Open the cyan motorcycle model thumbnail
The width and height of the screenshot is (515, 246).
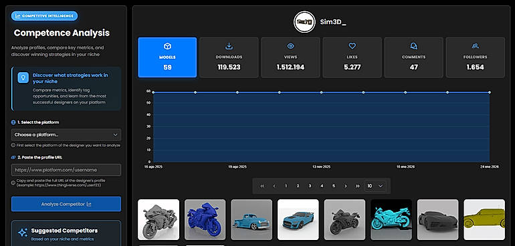coord(391,219)
